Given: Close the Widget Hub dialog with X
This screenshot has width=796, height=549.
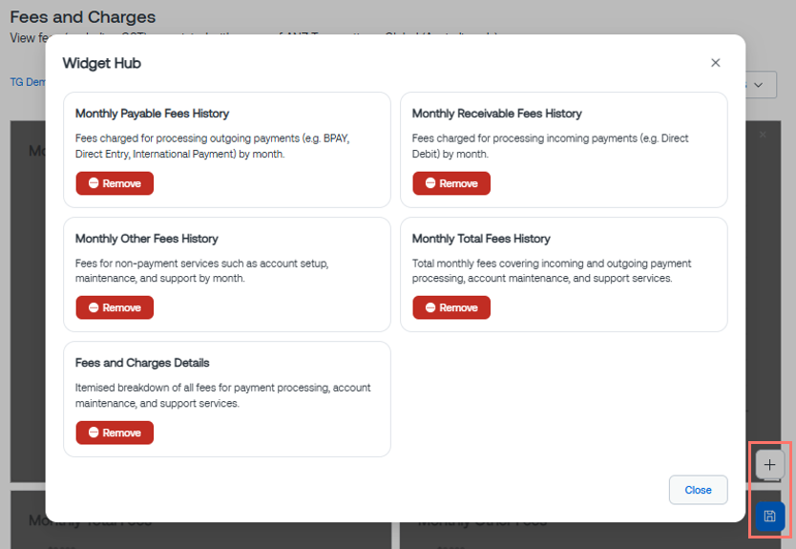Looking at the screenshot, I should 715,62.
